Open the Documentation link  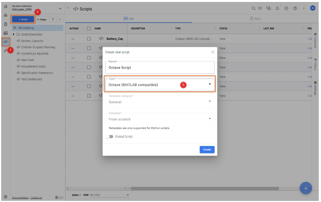tap(20, 197)
